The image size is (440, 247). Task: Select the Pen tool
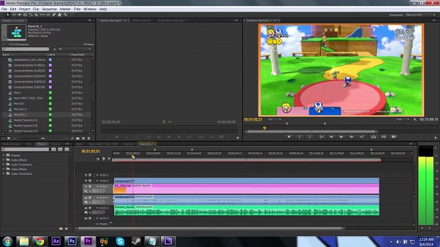pos(54,14)
